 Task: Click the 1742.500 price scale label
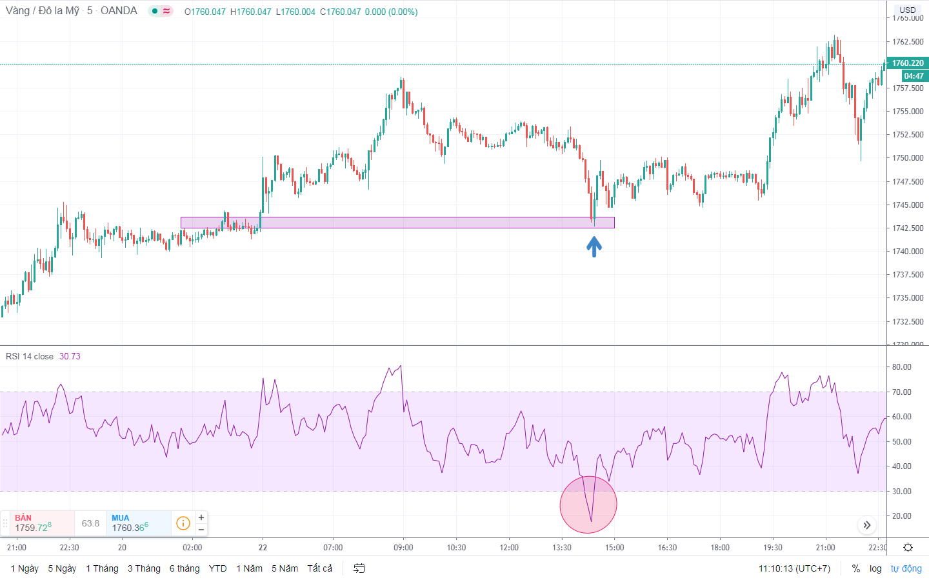908,228
